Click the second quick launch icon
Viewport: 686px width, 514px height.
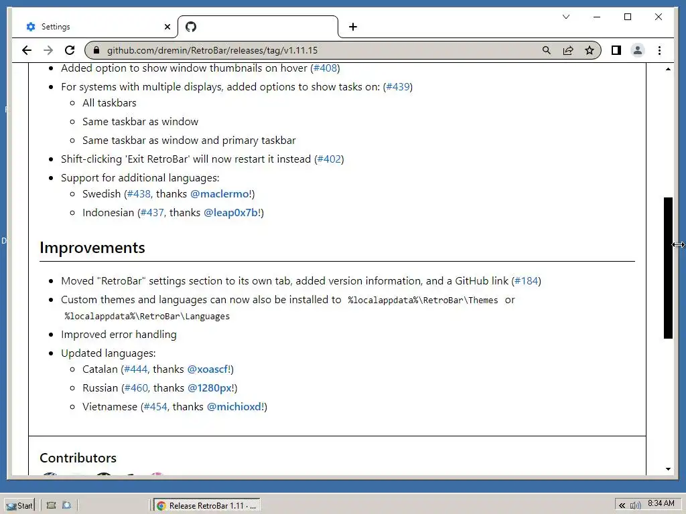click(x=67, y=505)
